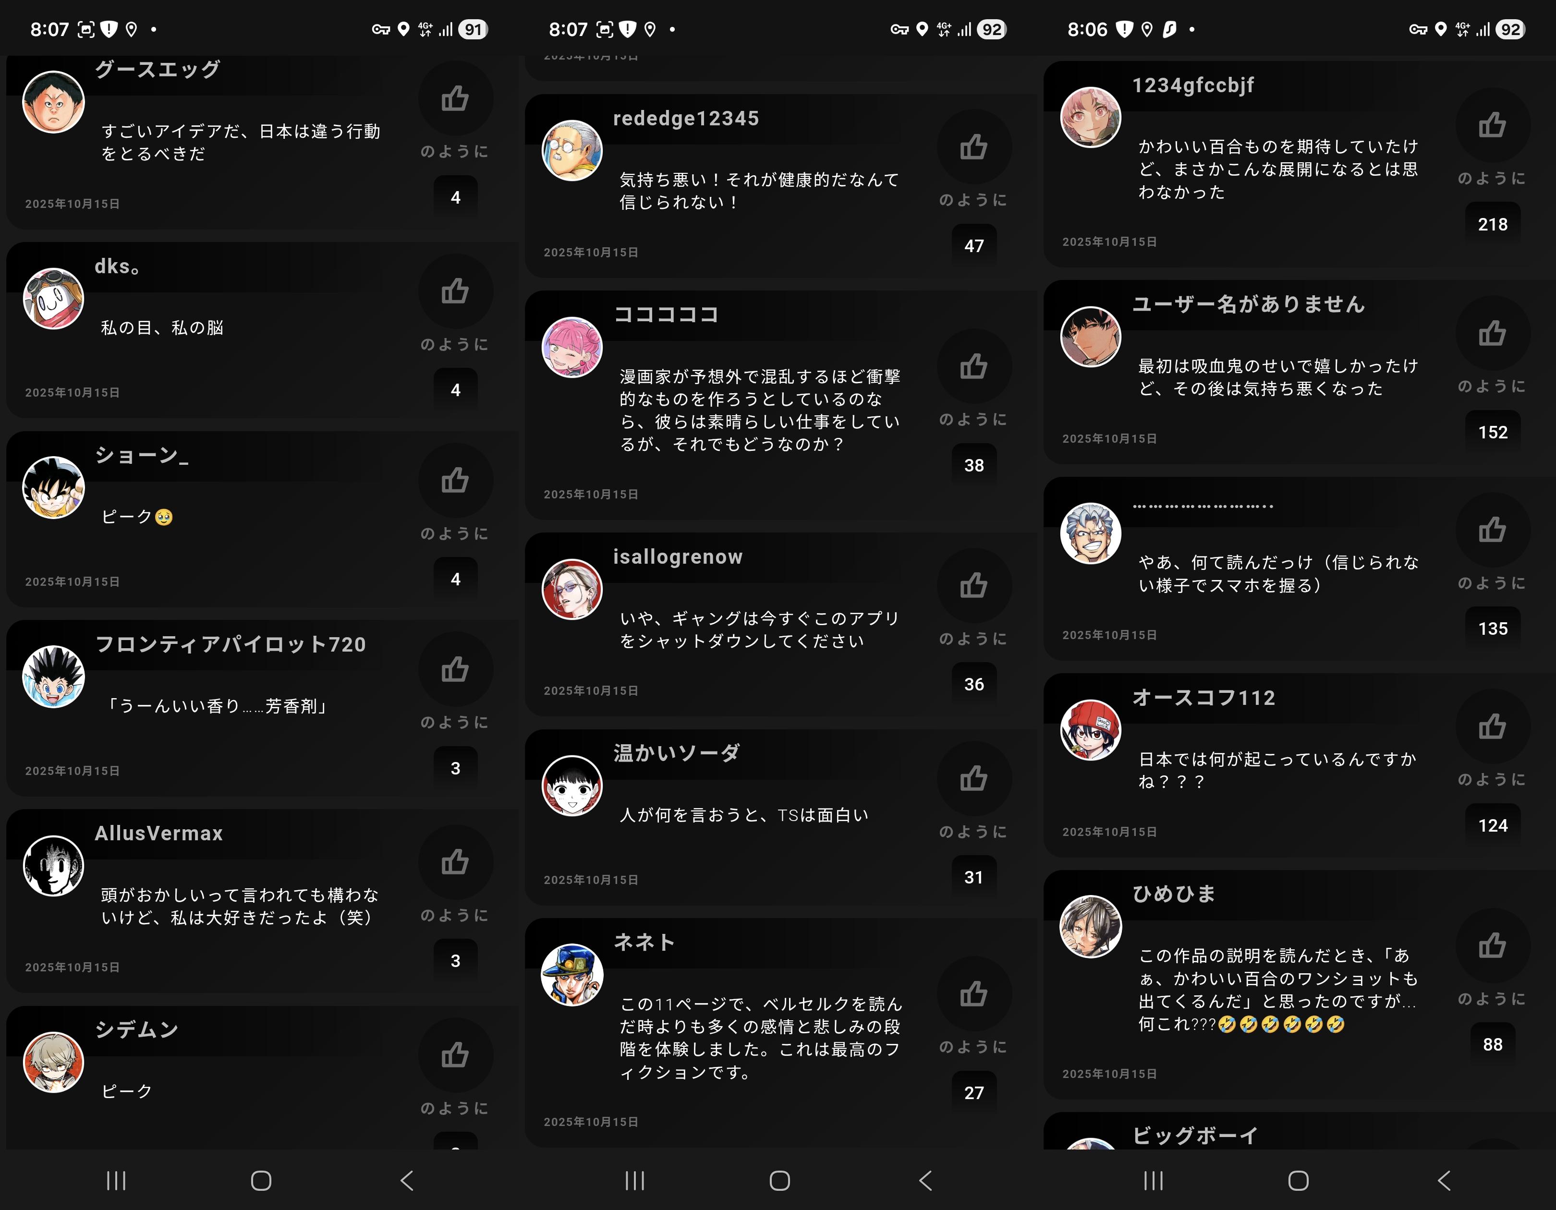This screenshot has width=1556, height=1210.
Task: Open recent apps on left screen
Action: click(x=116, y=1180)
